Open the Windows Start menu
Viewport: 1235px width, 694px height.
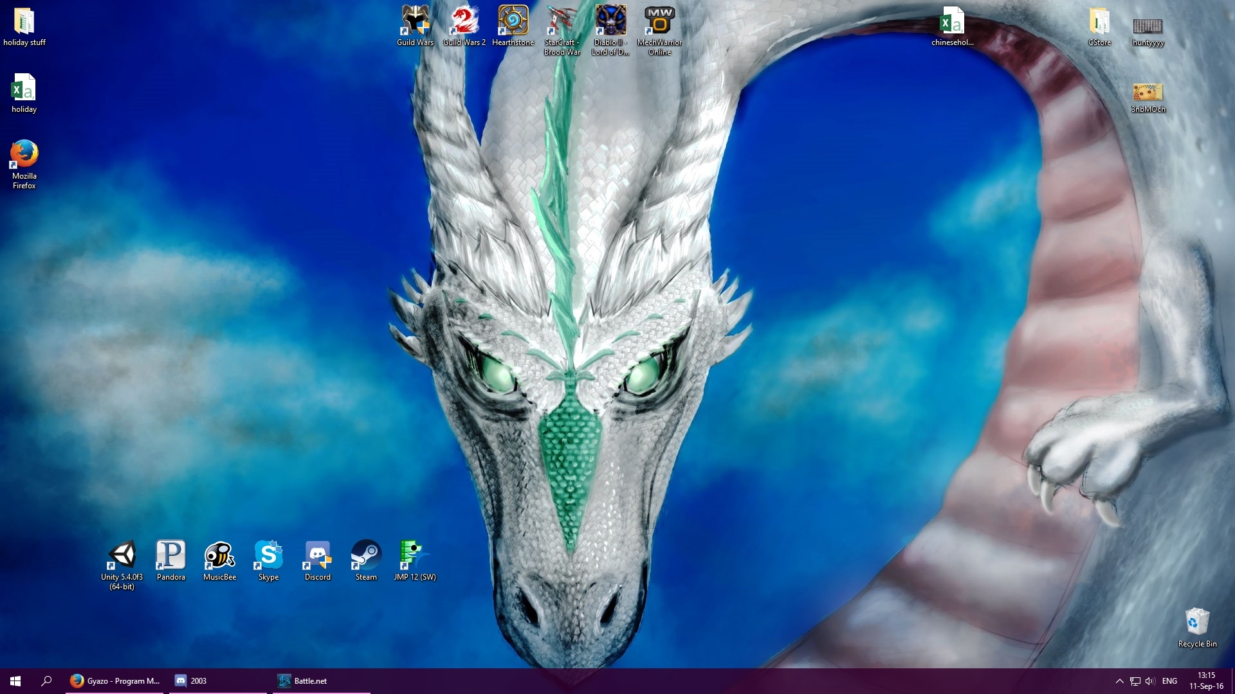pos(15,681)
